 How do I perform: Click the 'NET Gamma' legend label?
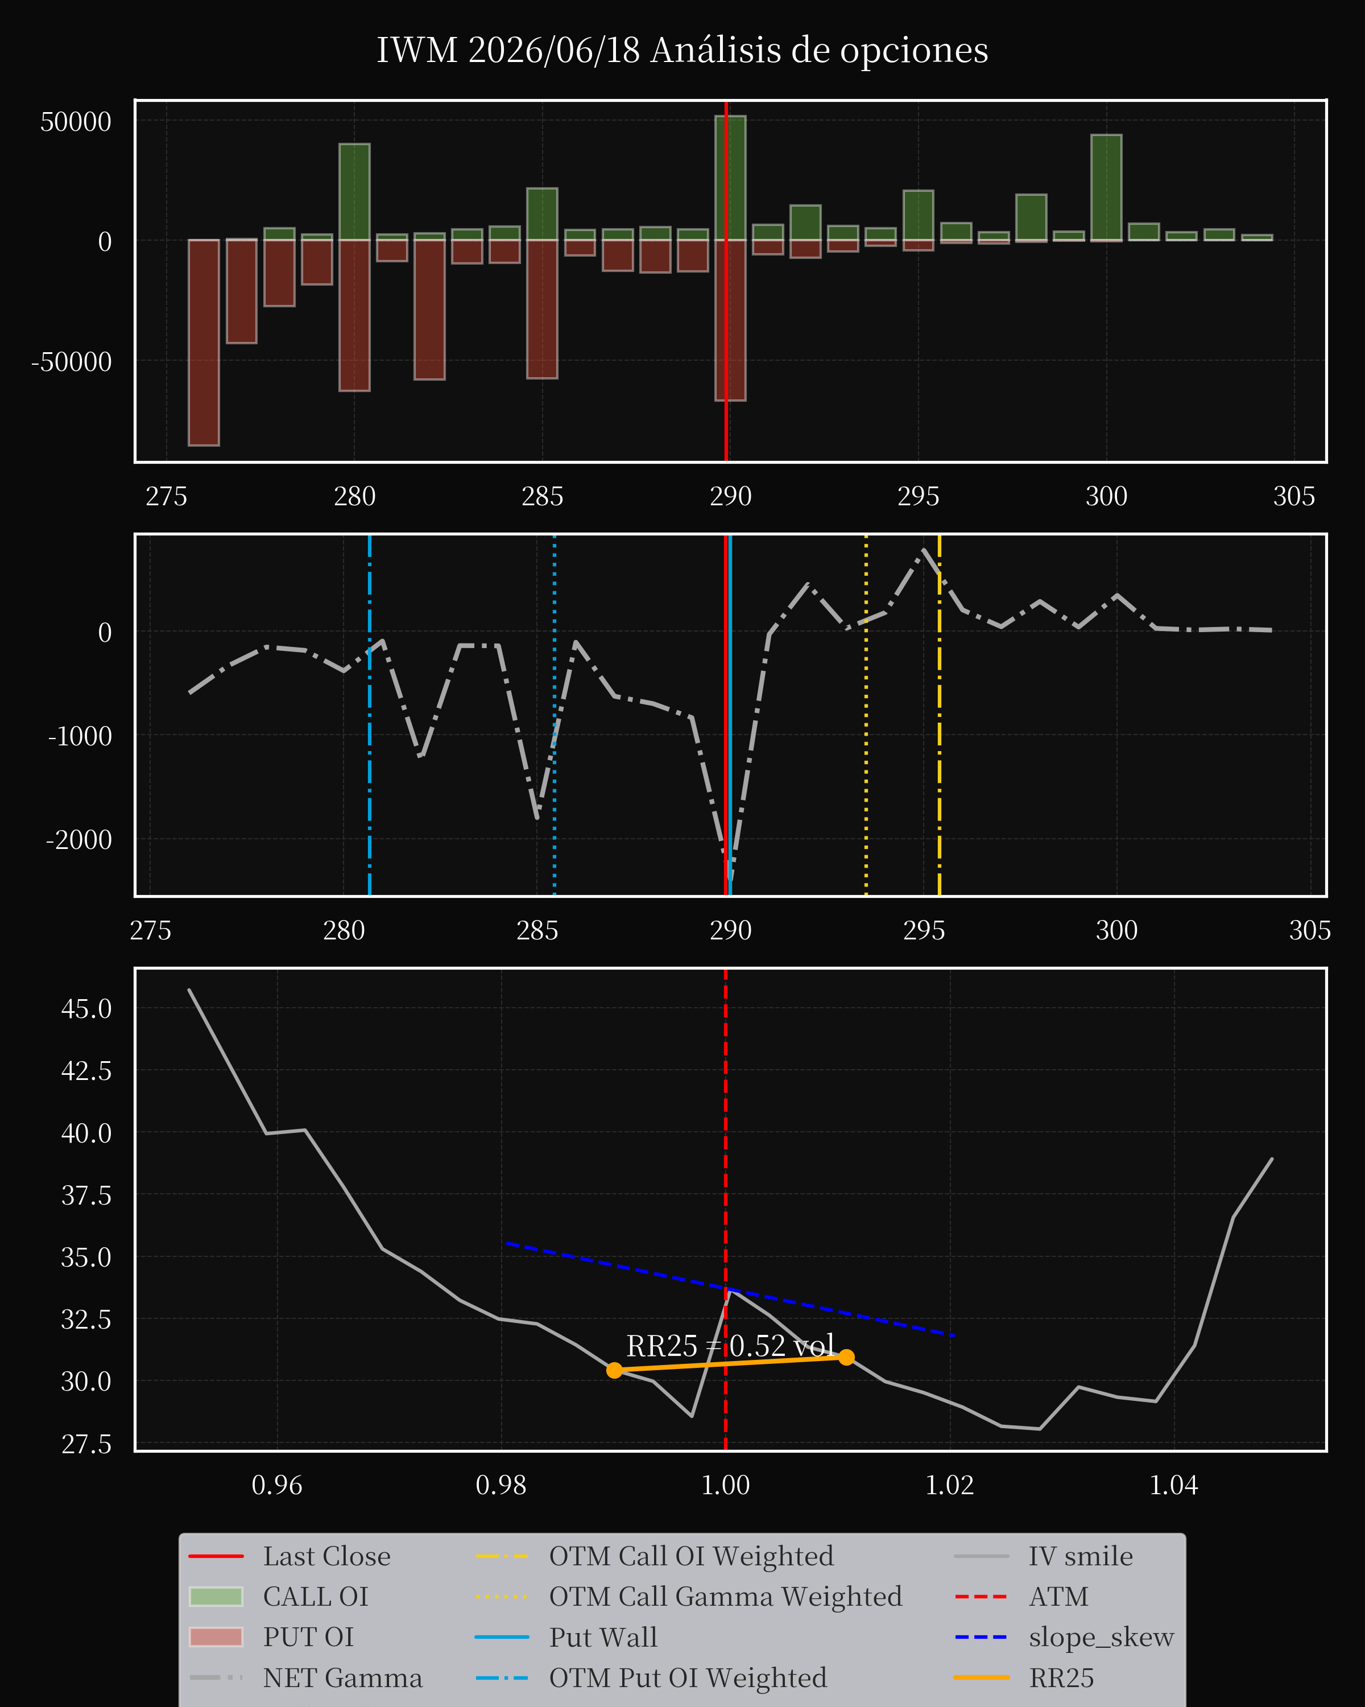(x=342, y=1678)
